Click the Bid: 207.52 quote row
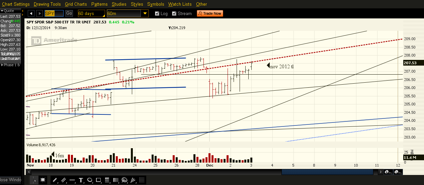Viewport: 424px width, 185px height. (11, 26)
